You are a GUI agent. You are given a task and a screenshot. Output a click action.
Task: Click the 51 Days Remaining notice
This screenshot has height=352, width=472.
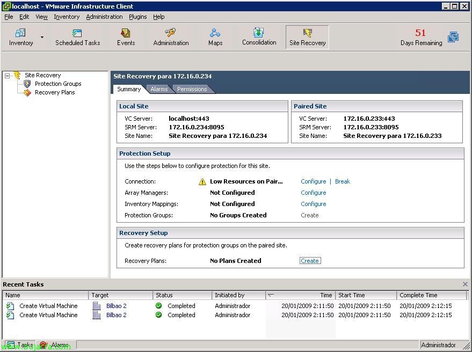click(421, 37)
